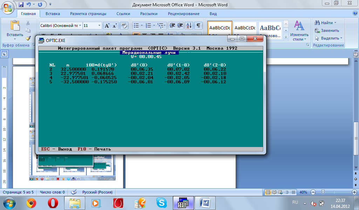Decrease paragraph indent
The height and width of the screenshot is (210, 359).
pos(172,26)
